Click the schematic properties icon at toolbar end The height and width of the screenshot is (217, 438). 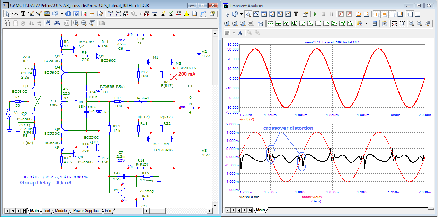(x=212, y=14)
